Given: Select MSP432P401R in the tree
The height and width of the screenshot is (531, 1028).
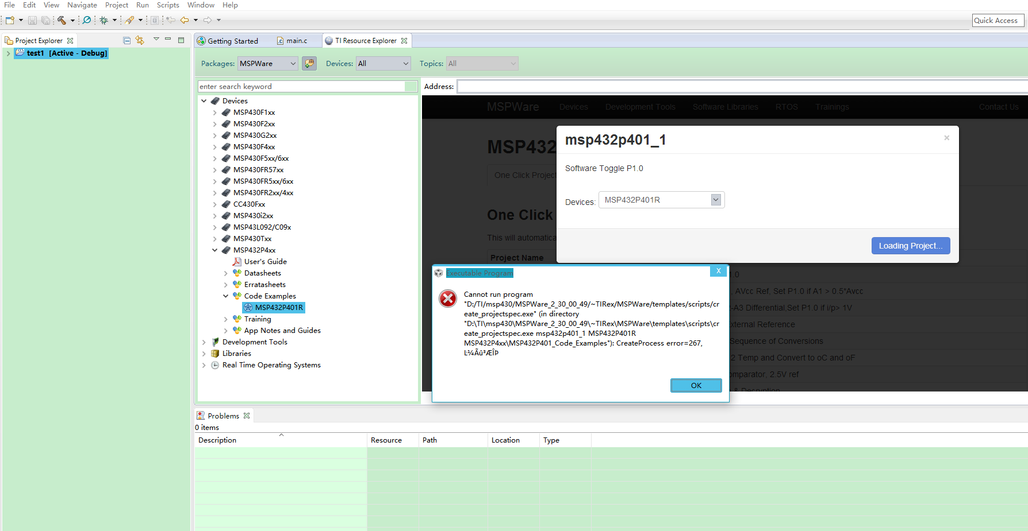Looking at the screenshot, I should (274, 308).
